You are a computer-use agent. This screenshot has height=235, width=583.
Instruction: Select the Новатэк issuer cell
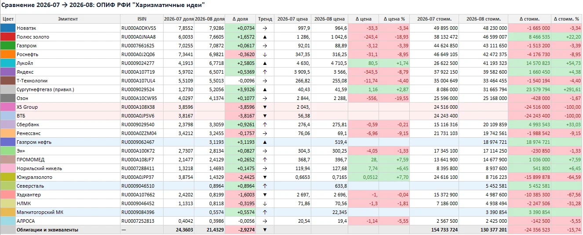pyautogui.click(x=68, y=28)
